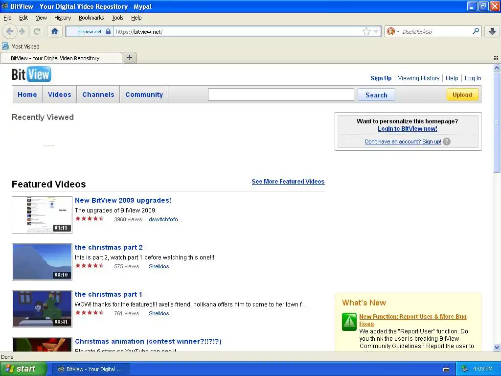Open the Tools menu

pos(117,18)
